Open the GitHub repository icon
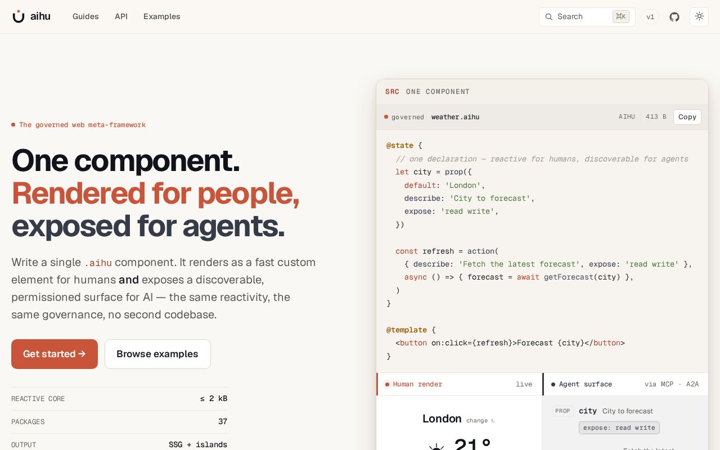720x450 pixels. [674, 17]
